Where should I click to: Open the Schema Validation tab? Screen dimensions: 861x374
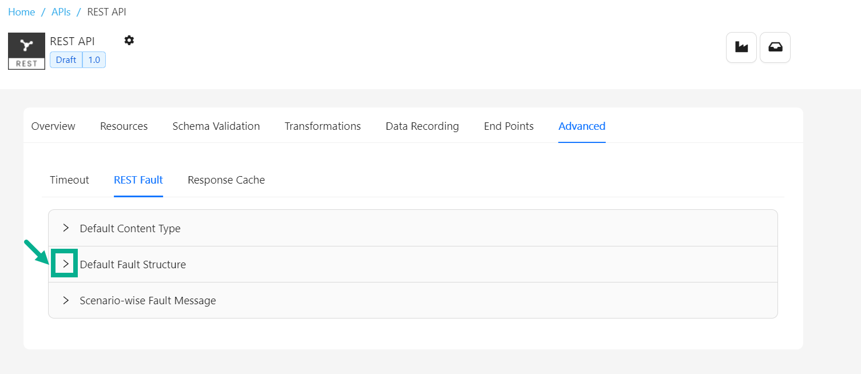pyautogui.click(x=216, y=126)
